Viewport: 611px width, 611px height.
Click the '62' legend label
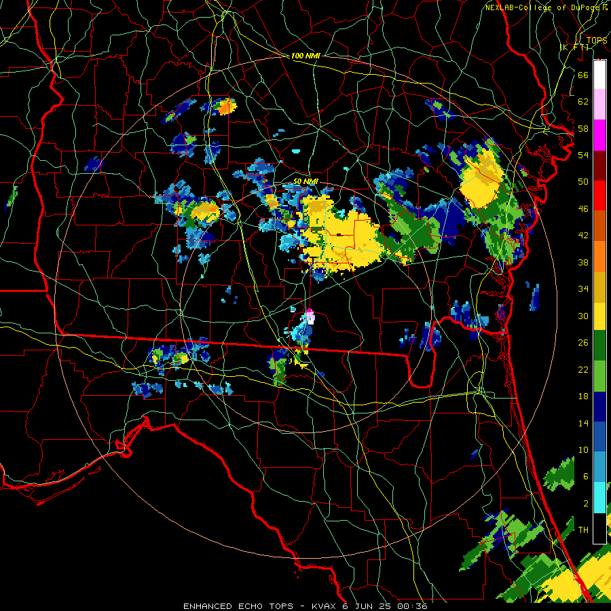click(x=583, y=102)
